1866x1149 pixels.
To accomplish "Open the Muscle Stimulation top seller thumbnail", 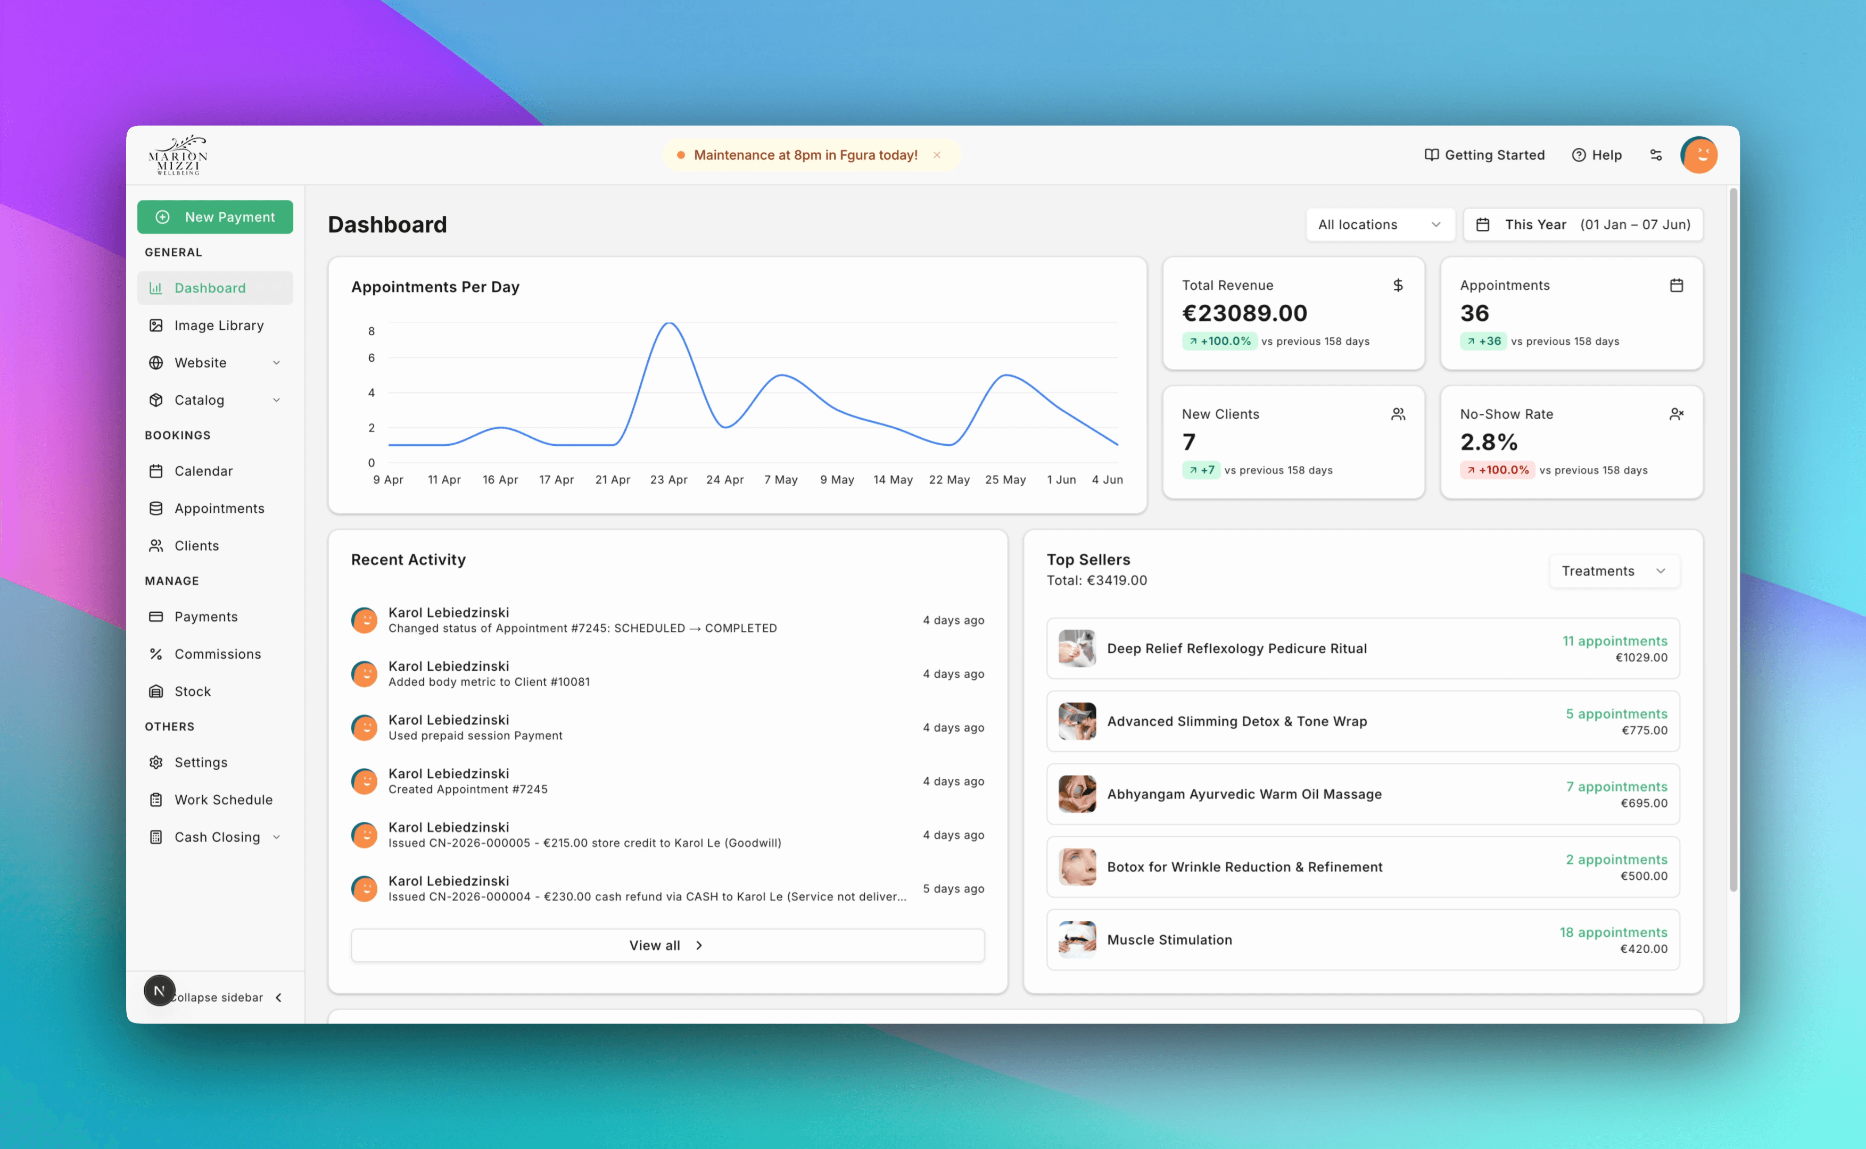I will tap(1077, 940).
